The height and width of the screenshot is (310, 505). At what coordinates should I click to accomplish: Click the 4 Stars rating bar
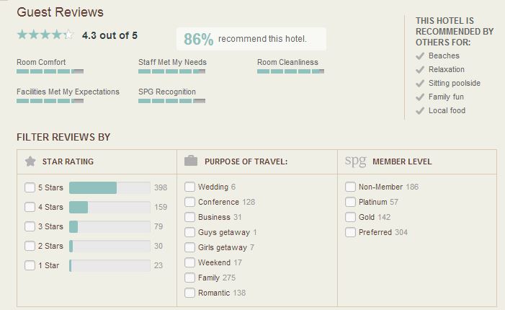coord(110,207)
